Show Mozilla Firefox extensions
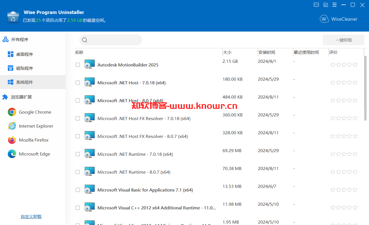The image size is (369, 225). click(x=33, y=140)
